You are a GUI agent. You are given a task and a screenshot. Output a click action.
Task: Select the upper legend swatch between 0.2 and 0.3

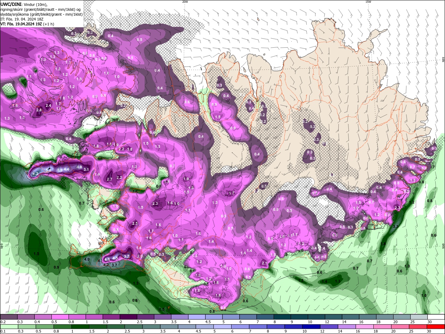[x=9, y=317]
